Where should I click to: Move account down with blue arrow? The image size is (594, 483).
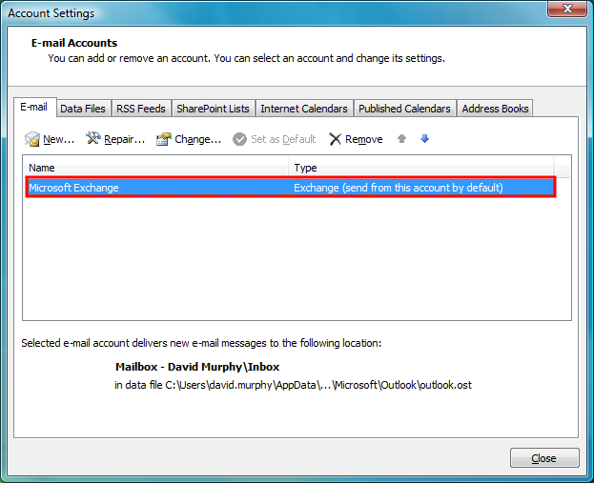tap(425, 139)
